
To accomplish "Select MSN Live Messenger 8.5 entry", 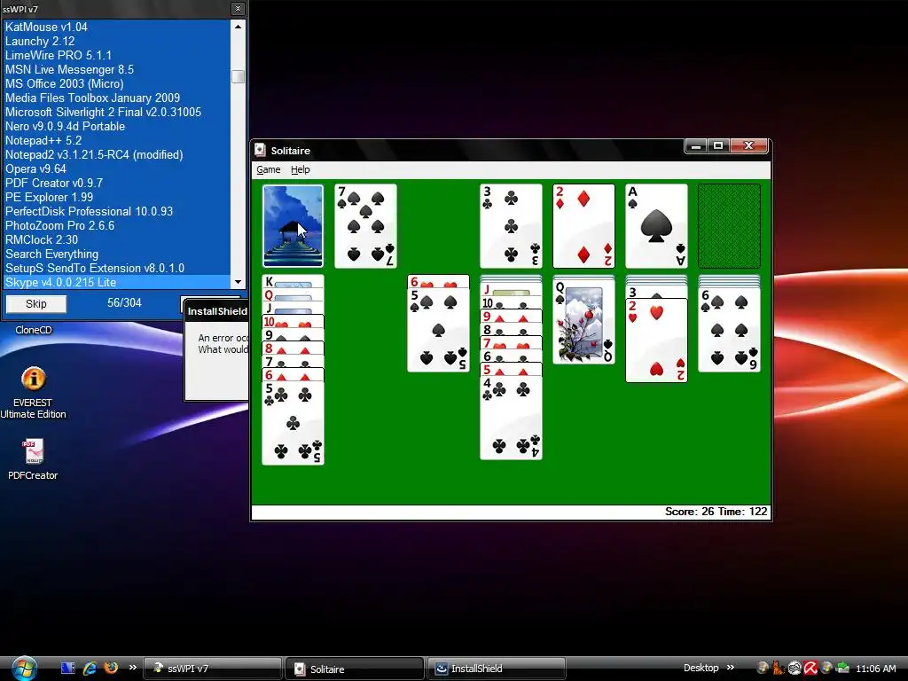I will pos(117,69).
